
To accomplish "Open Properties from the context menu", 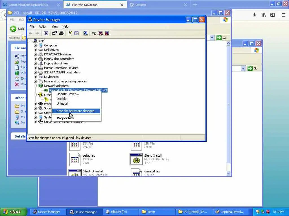I will pos(76,118).
